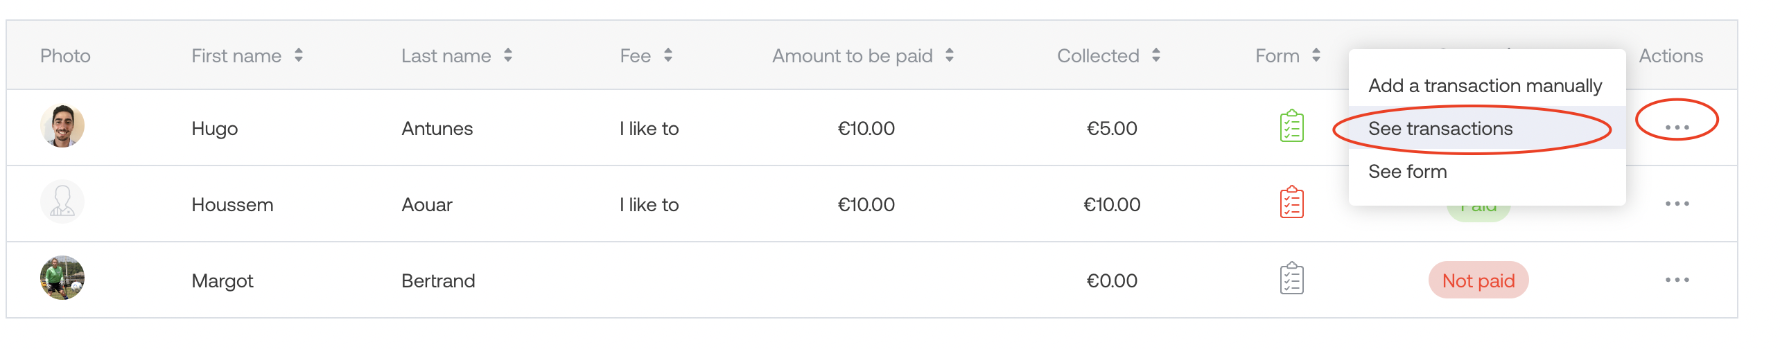The width and height of the screenshot is (1780, 349).
Task: Sort table by Collected amount
Action: pyautogui.click(x=1156, y=55)
